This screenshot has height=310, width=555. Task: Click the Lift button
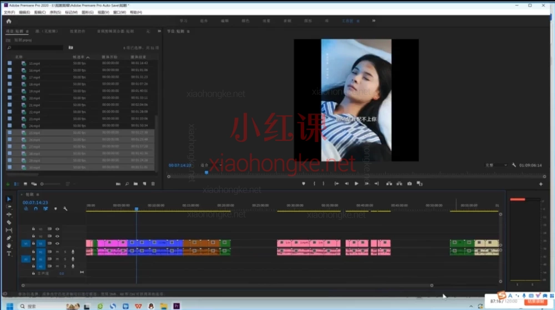point(389,184)
